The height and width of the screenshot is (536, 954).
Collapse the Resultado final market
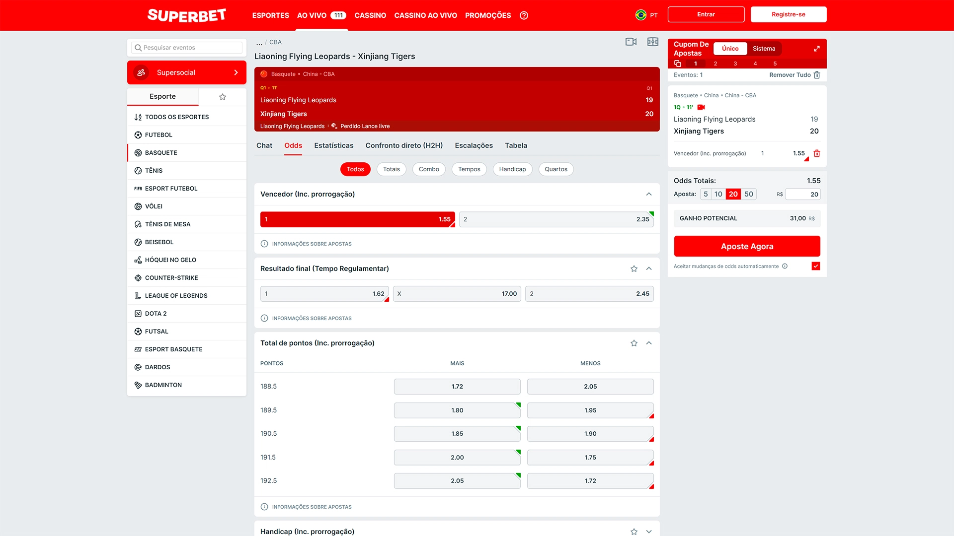click(649, 268)
